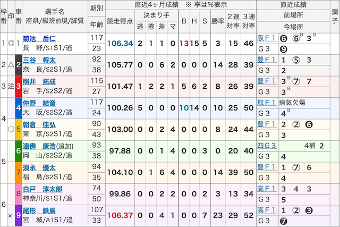Select score 104.10 for 須永
The height and width of the screenshot is (227, 340).
(x=120, y=172)
